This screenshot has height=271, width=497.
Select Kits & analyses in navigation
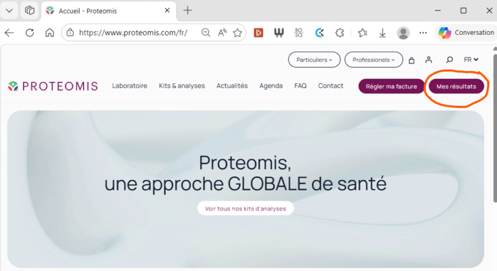pyautogui.click(x=182, y=86)
